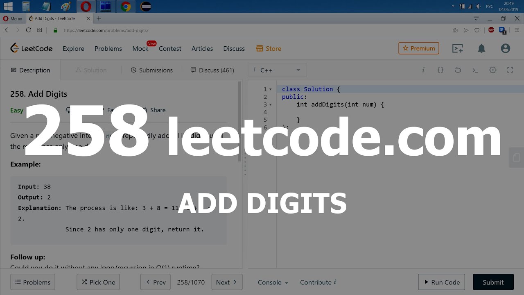Click the РУС keyboard language indicator
The width and height of the screenshot is (524, 295).
490,6
